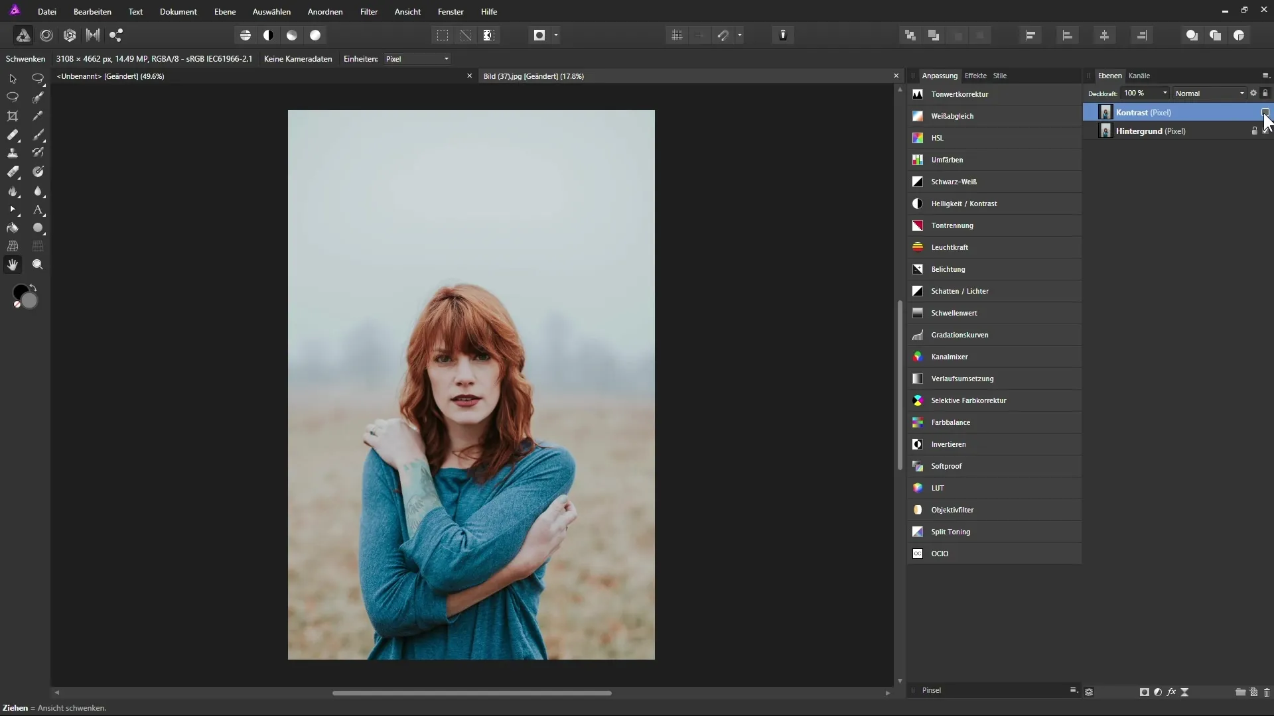Add a live filter hourglass icon
The width and height of the screenshot is (1274, 716).
click(1184, 692)
